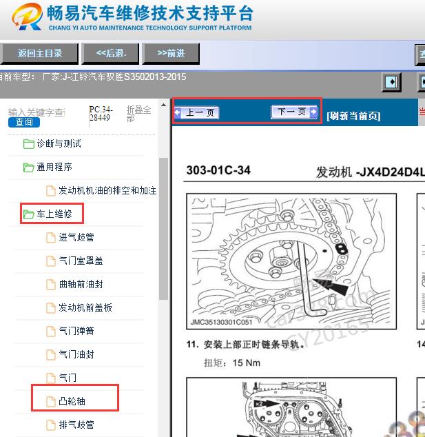
Task: Click right arrow icon on 下一页
Action: [313, 112]
